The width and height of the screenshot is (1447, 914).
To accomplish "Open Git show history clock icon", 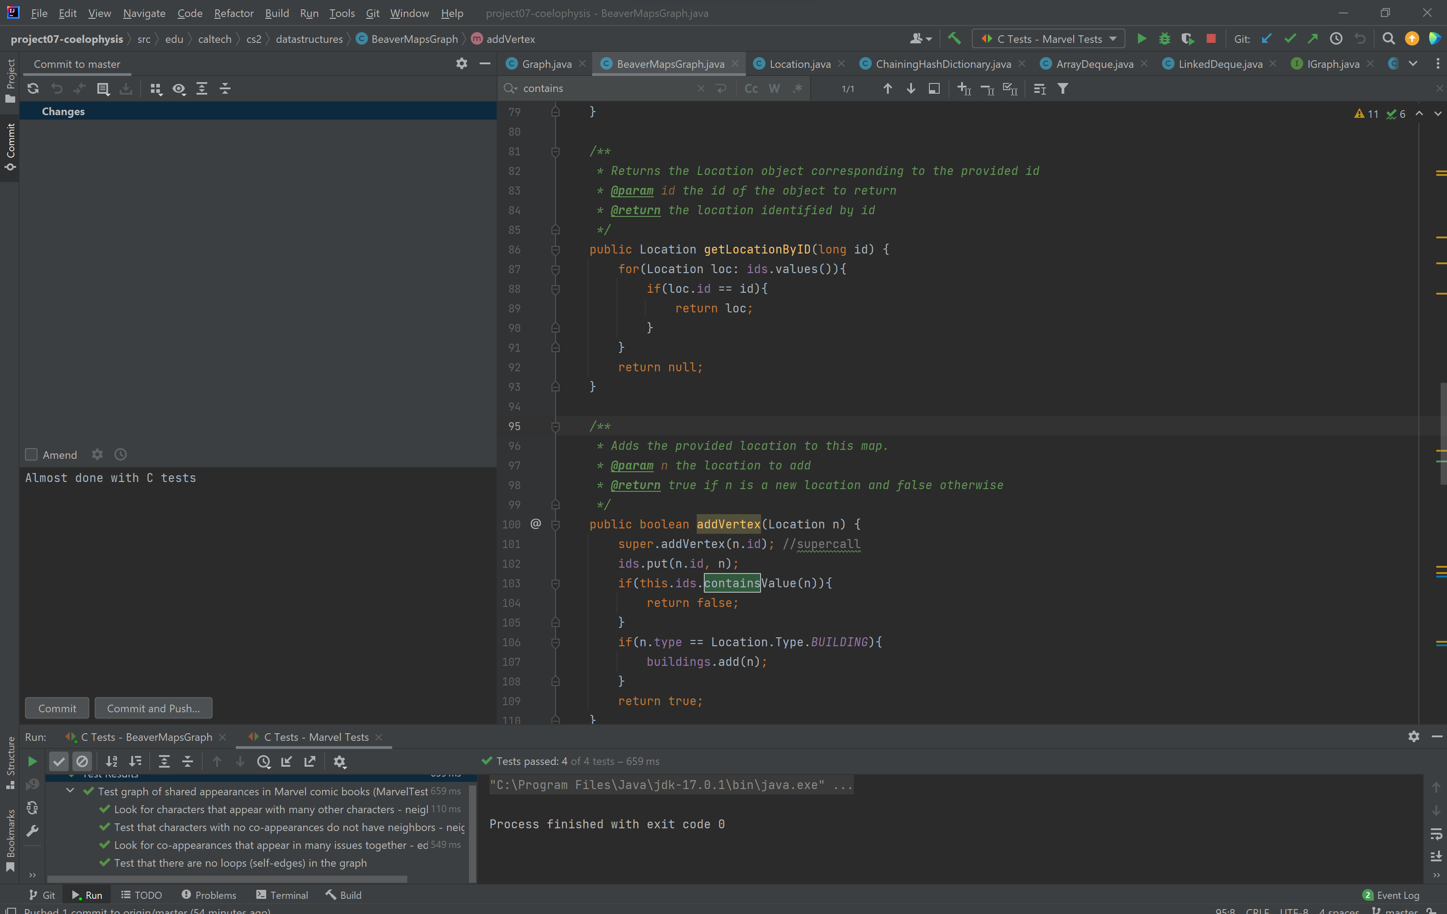I will click(x=1336, y=39).
